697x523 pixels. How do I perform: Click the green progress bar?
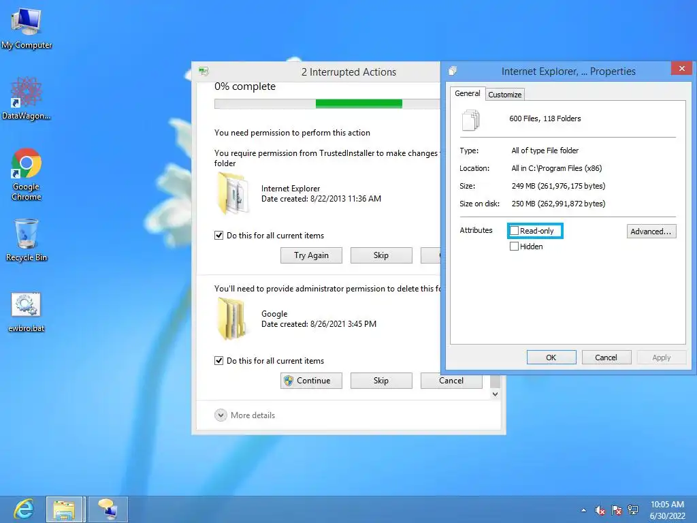(359, 104)
